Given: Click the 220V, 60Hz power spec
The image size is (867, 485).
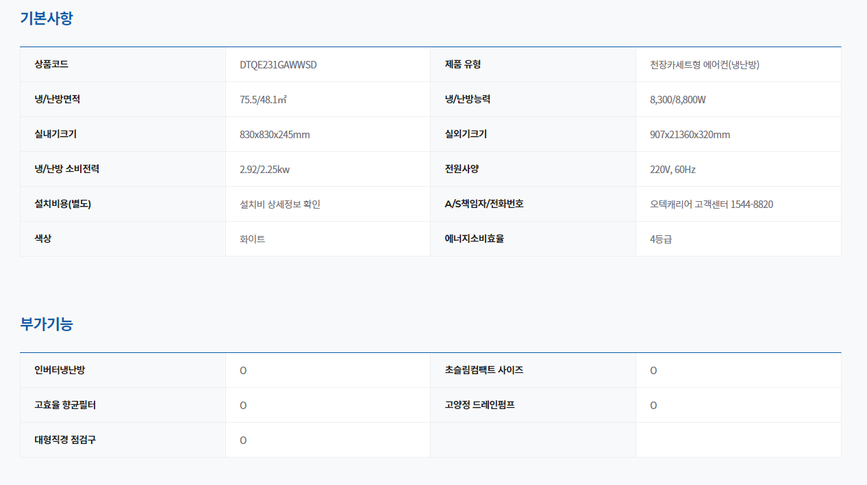Looking at the screenshot, I should (673, 170).
